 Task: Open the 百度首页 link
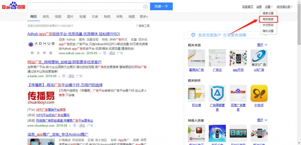point(247,7)
